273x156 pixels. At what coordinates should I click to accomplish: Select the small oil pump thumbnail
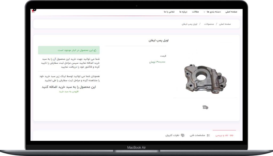point(206,107)
